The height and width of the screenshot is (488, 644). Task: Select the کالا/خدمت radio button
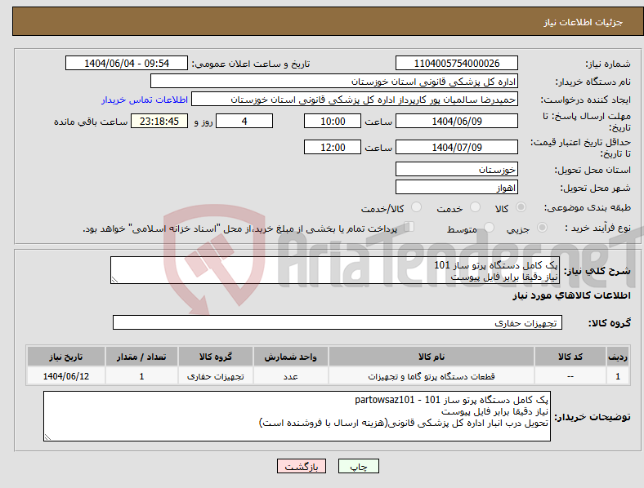click(x=417, y=207)
